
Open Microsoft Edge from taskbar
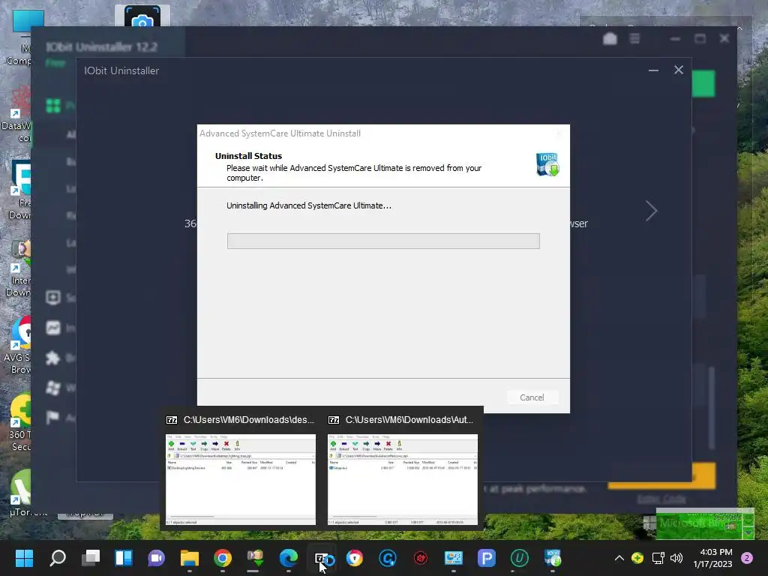click(289, 558)
